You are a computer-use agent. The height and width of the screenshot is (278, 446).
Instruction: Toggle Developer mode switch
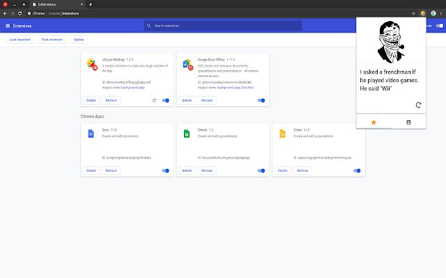point(440,26)
